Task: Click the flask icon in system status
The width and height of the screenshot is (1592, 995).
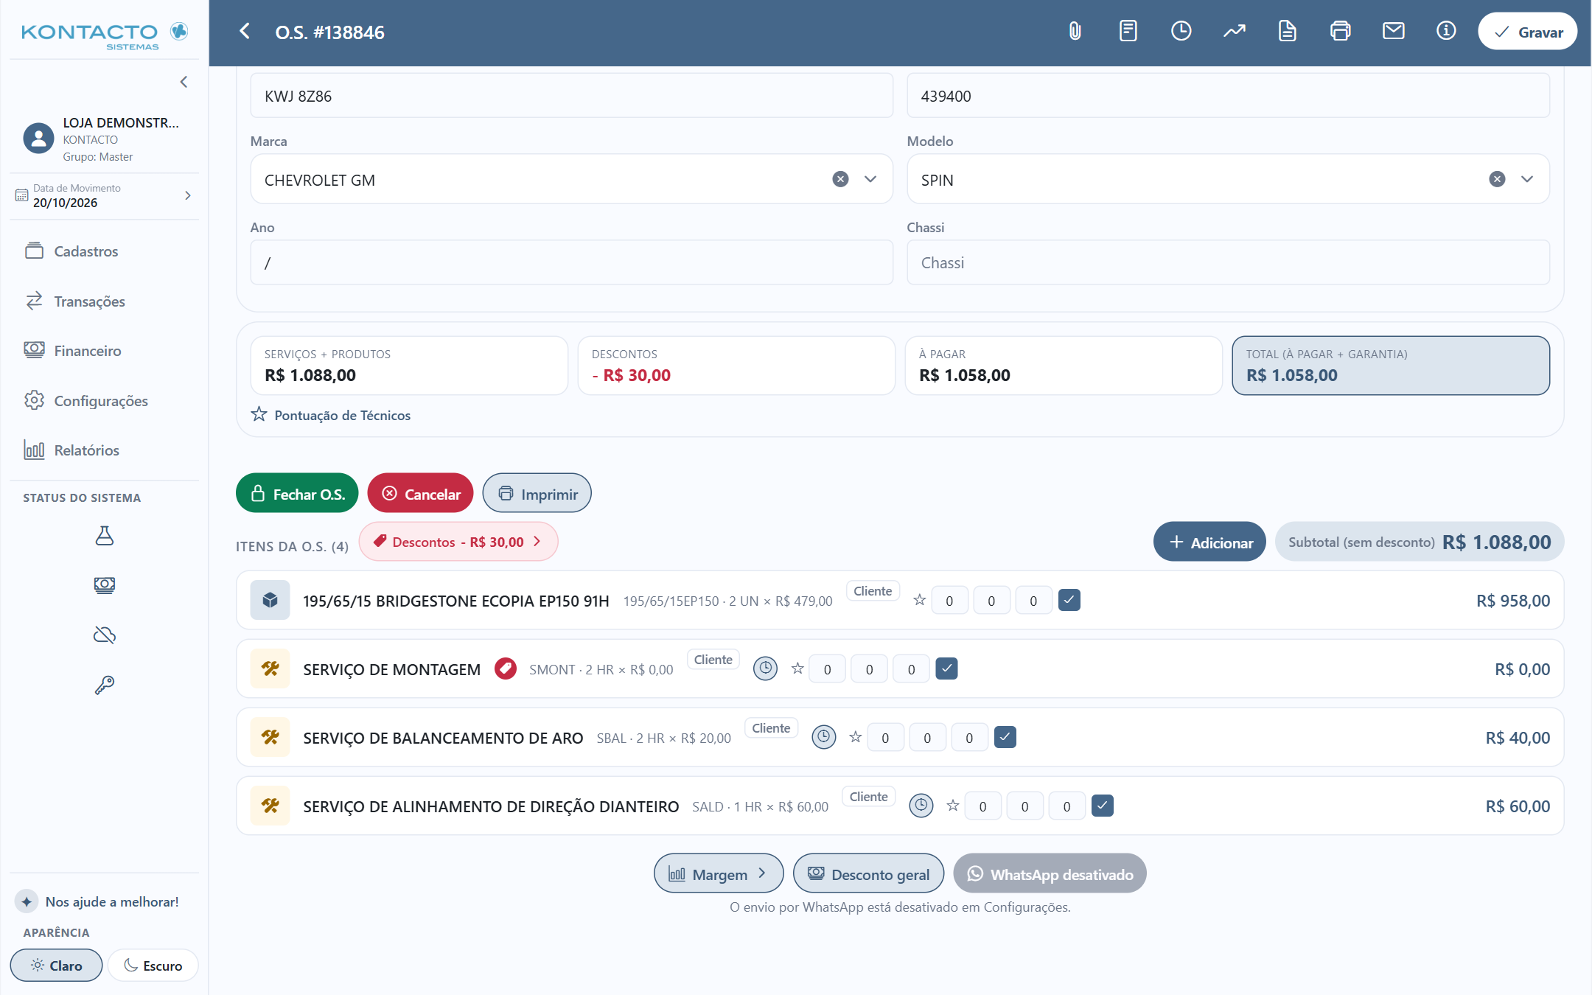Action: pos(105,535)
